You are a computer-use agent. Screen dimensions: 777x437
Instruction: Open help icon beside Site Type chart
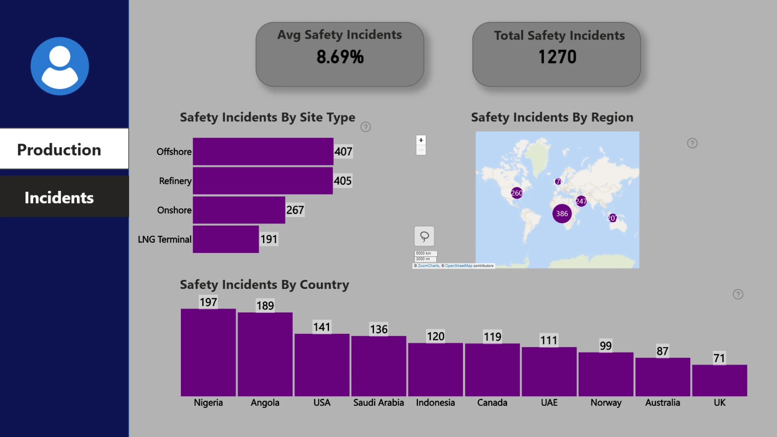[x=365, y=127]
